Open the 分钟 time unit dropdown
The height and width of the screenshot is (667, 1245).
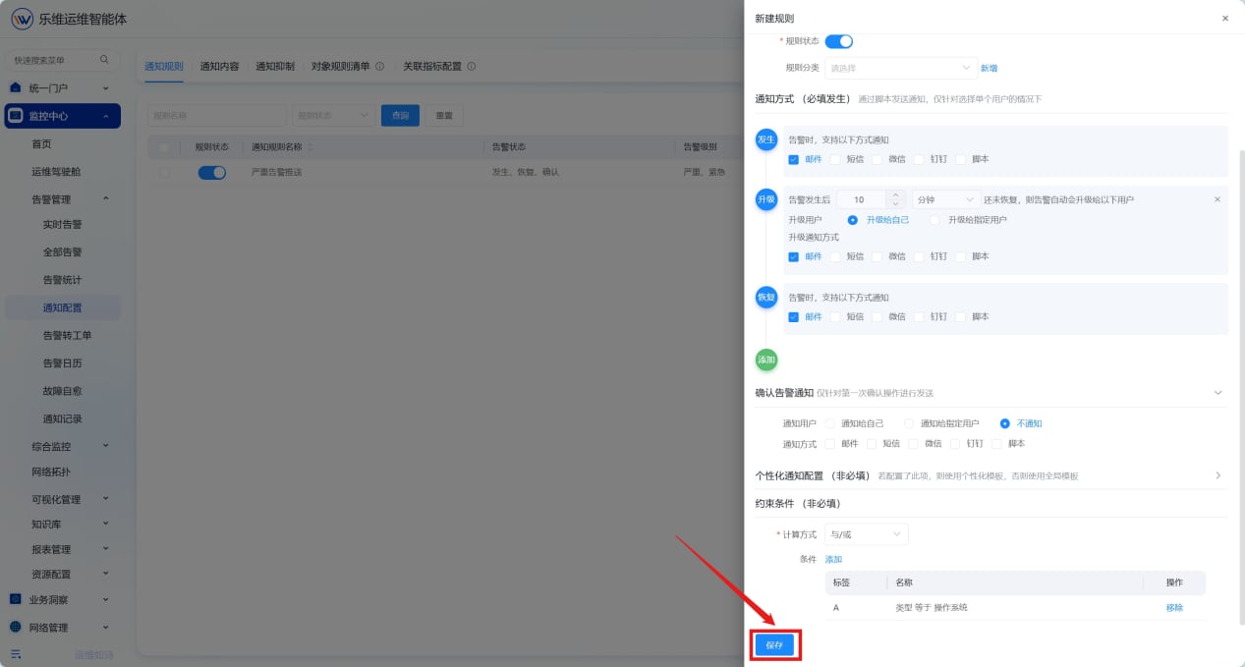[x=946, y=199]
